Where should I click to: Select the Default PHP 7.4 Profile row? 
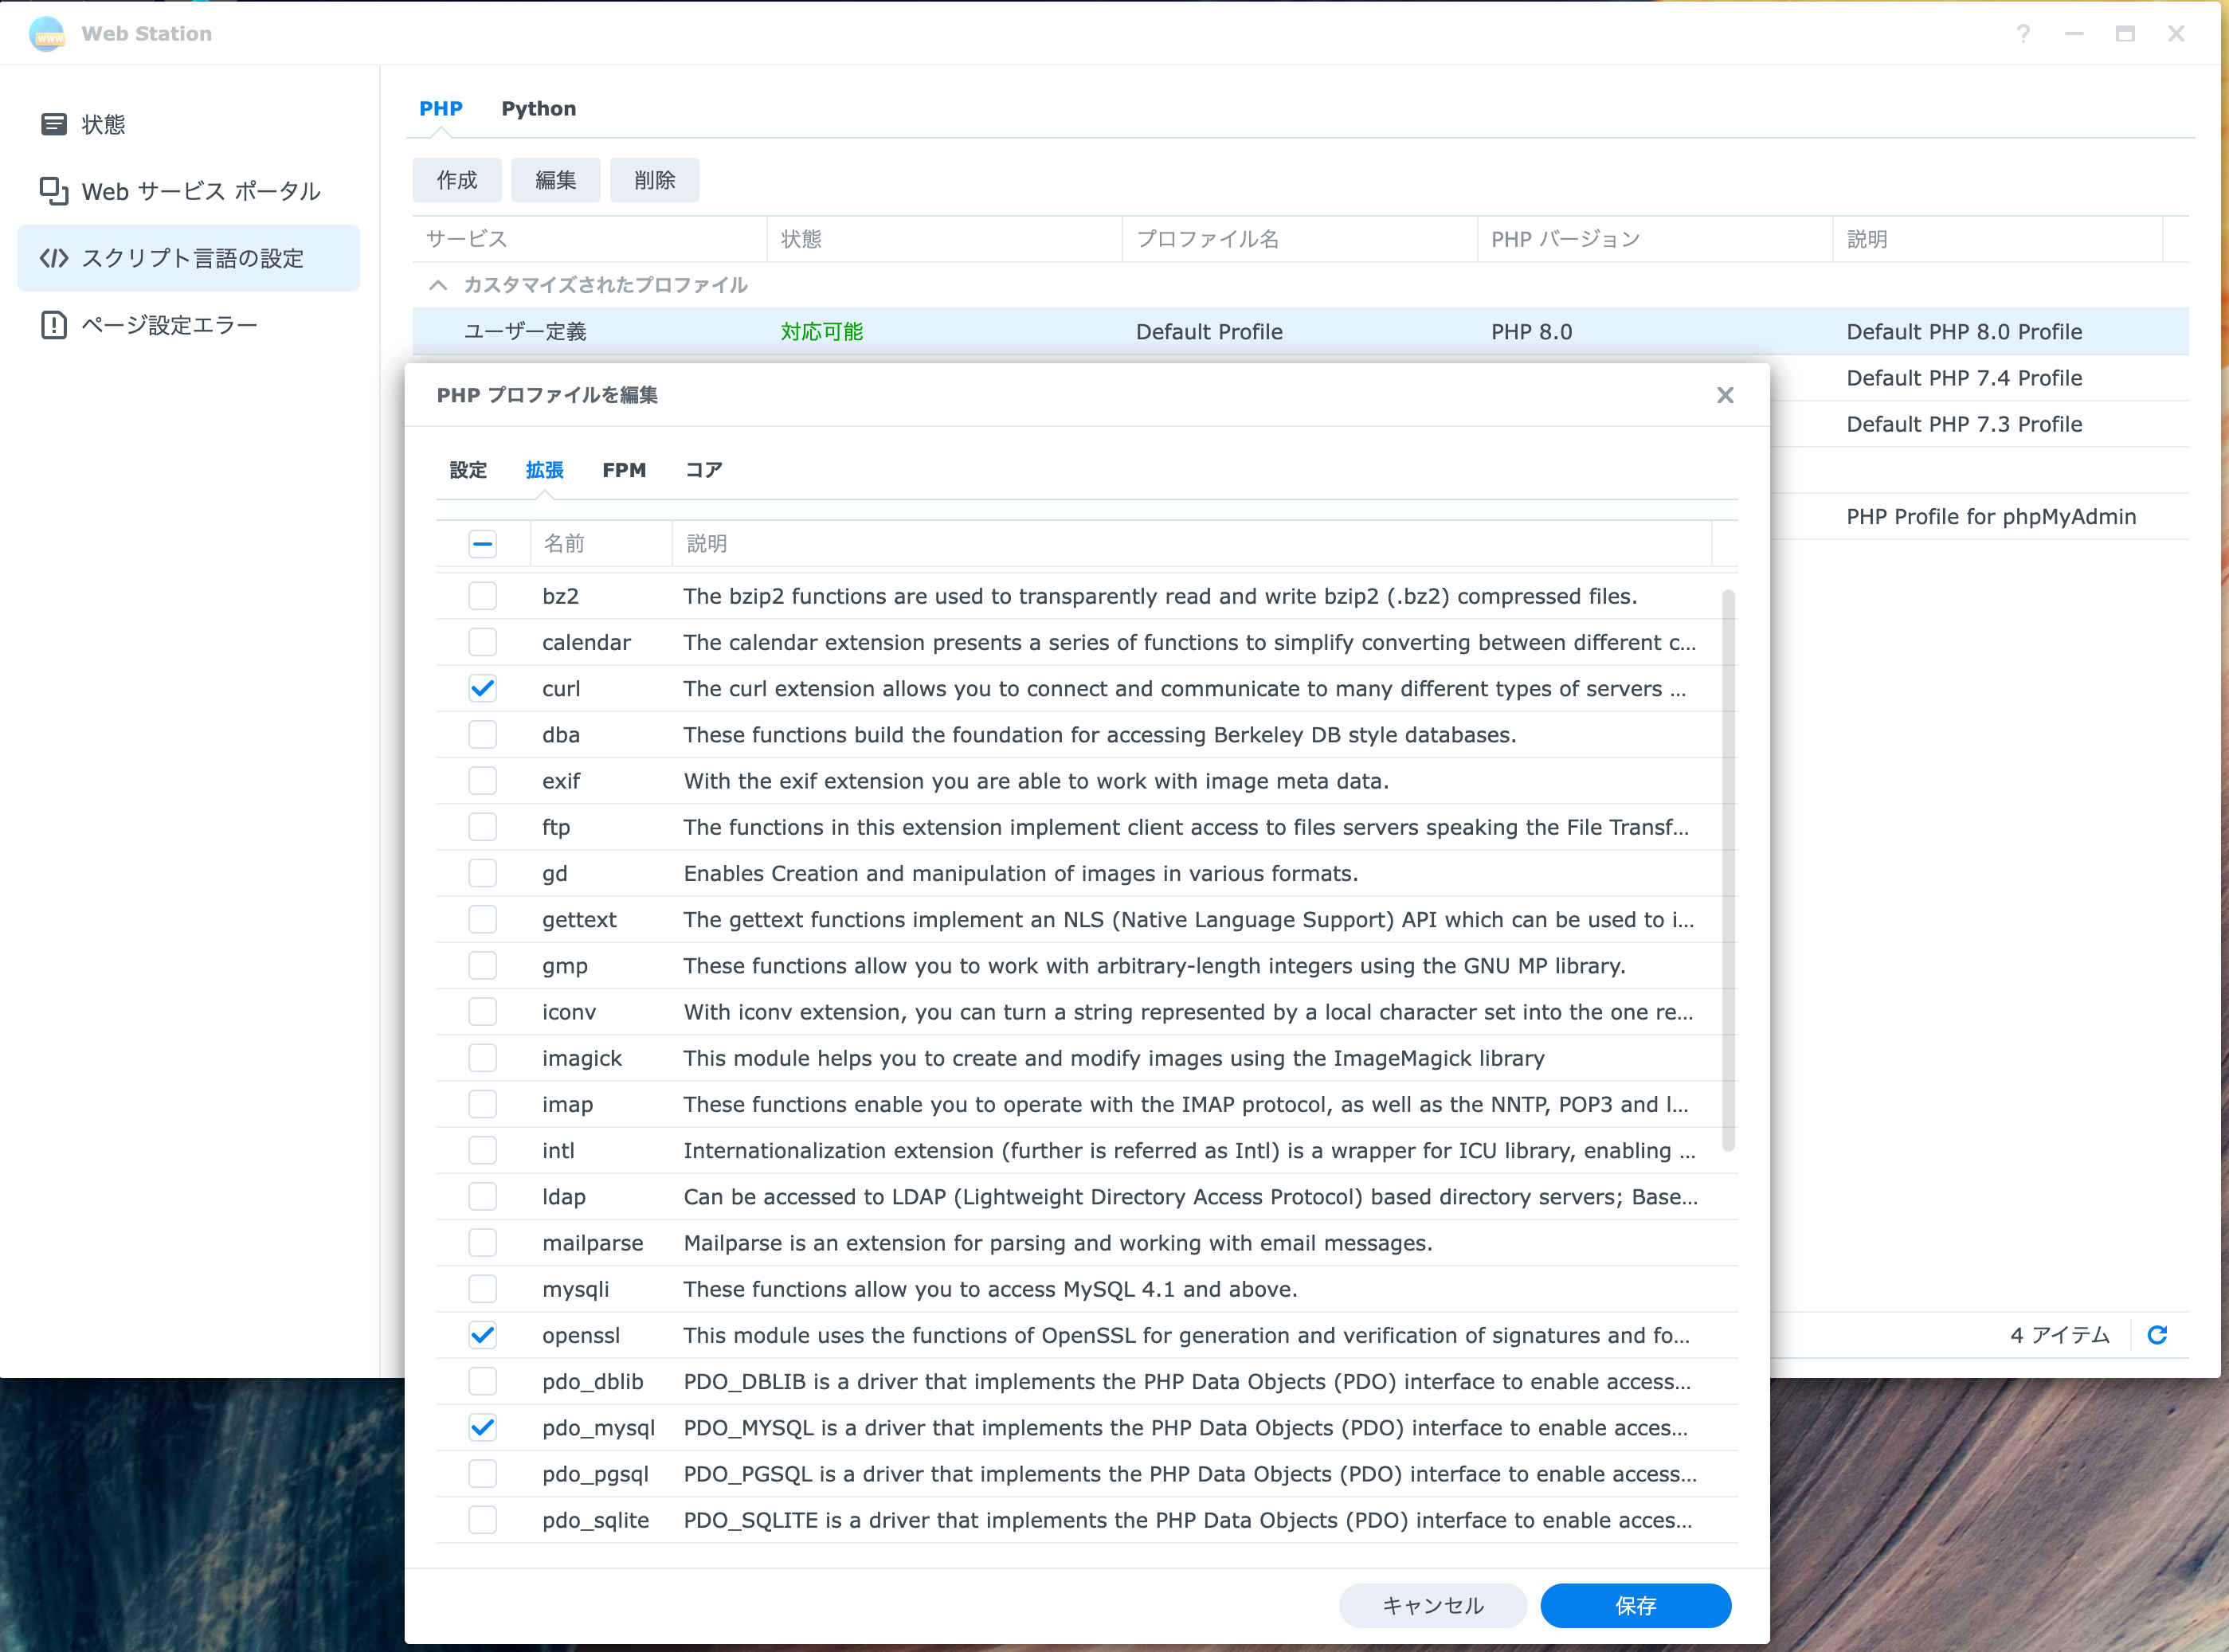point(1963,378)
